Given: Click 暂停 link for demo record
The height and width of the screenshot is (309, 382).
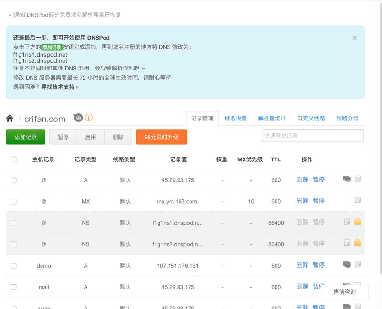Looking at the screenshot, I should [318, 265].
